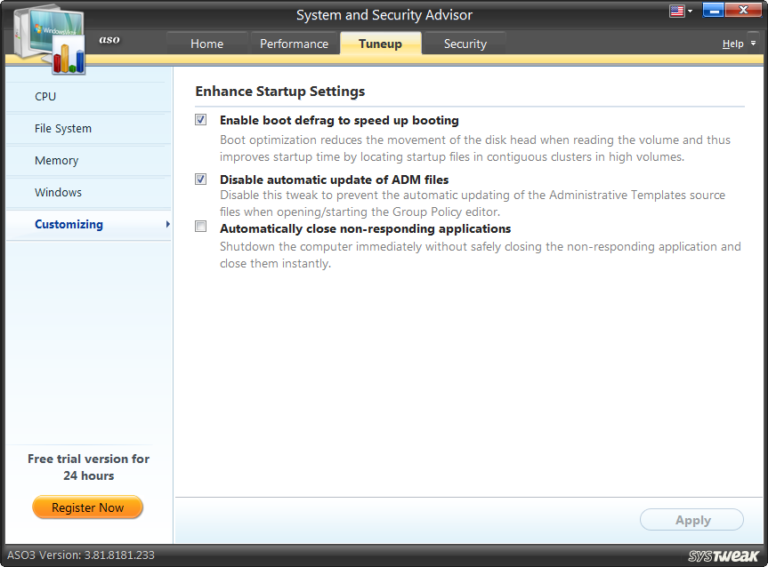
Task: Click the Apply button
Action: tap(691, 520)
